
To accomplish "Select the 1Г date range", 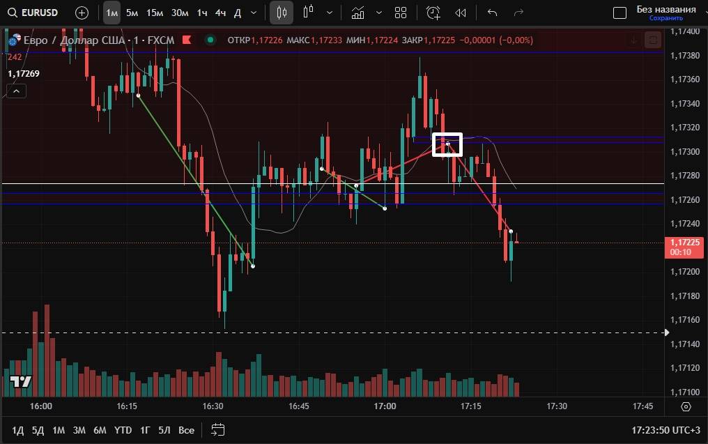I will [x=145, y=430].
